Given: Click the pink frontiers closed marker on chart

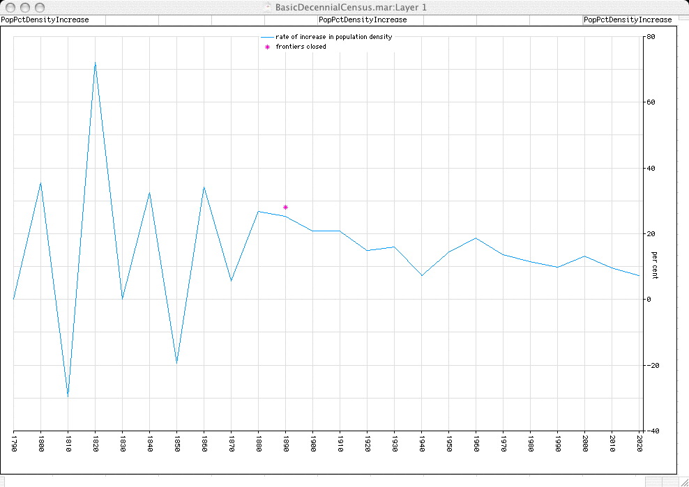Looking at the screenshot, I should [x=285, y=207].
